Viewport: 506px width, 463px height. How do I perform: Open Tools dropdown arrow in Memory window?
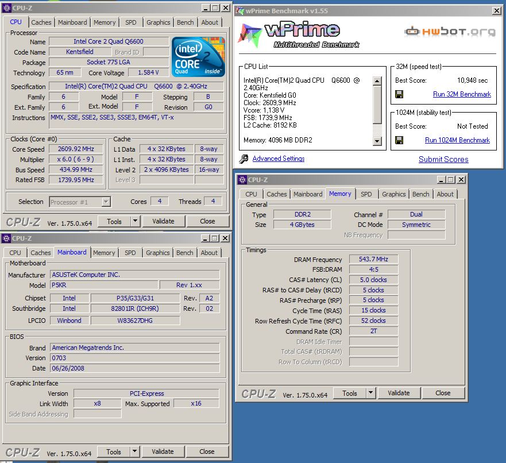(x=370, y=393)
